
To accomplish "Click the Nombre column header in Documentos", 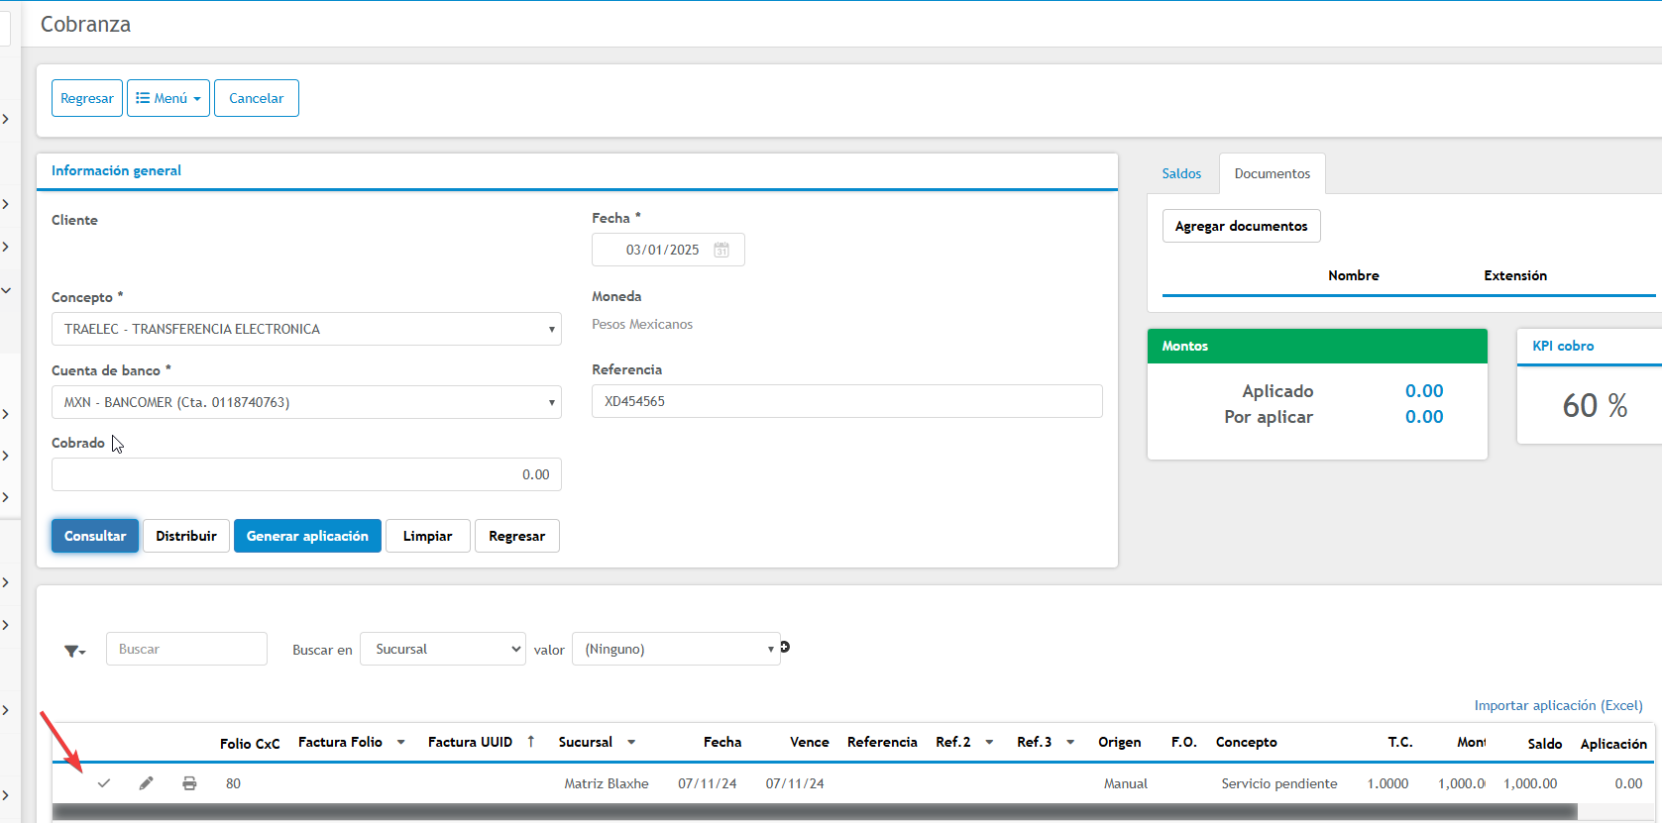I will tap(1354, 275).
